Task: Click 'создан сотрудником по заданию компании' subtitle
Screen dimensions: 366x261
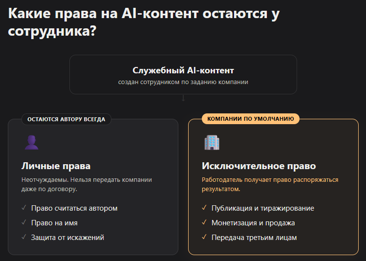Action: [x=183, y=82]
